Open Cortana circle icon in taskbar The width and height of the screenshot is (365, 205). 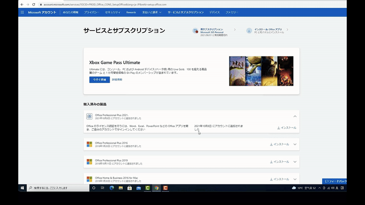94,188
